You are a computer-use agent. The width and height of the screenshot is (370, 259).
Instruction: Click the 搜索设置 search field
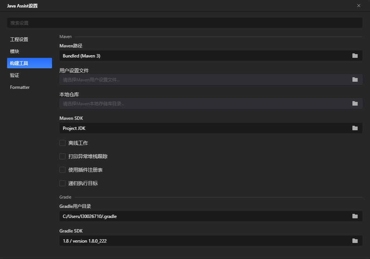point(185,23)
